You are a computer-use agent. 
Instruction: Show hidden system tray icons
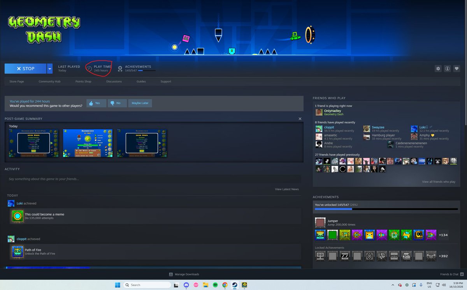(x=392, y=285)
